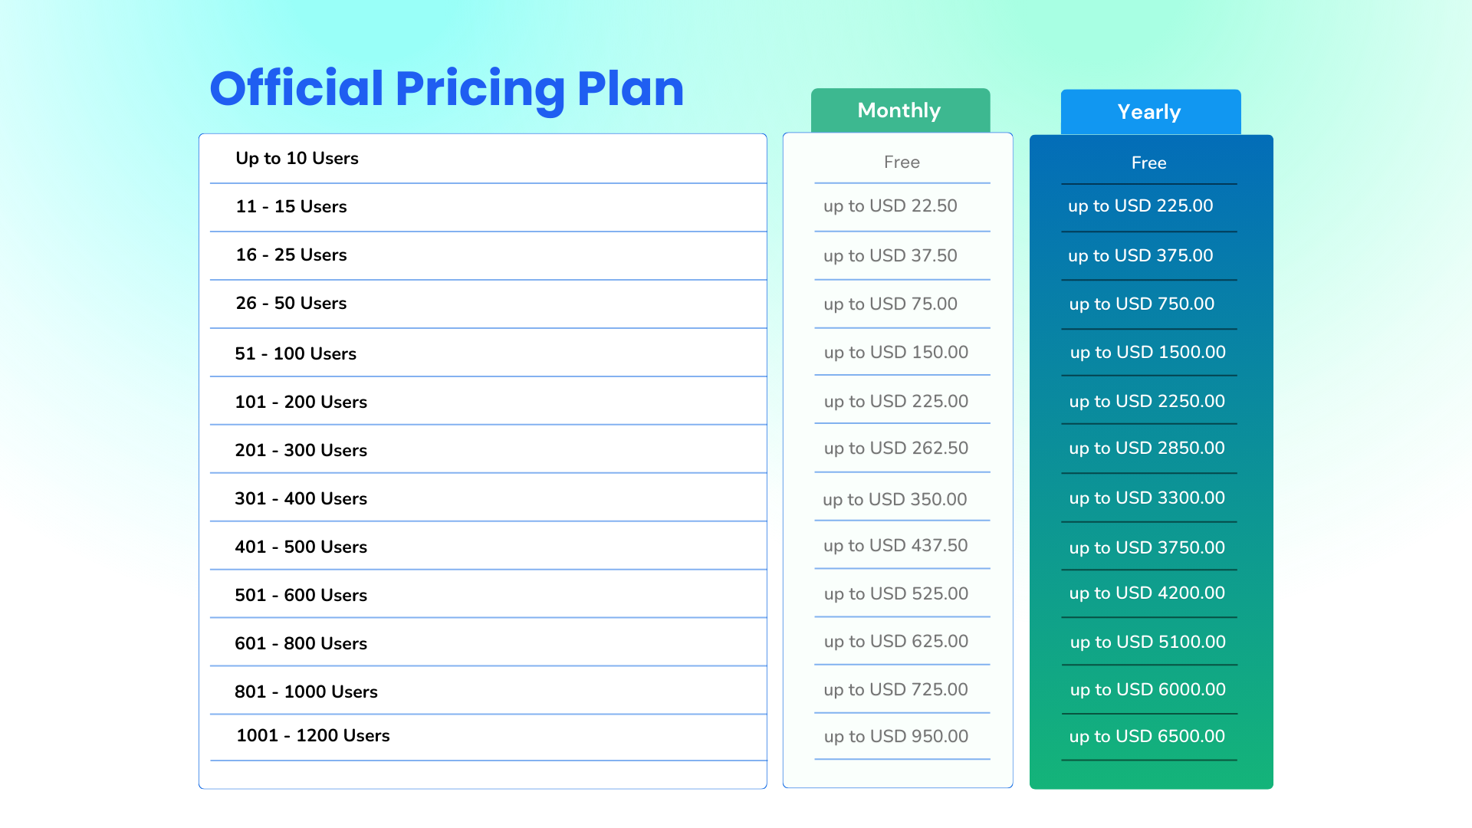Select yearly price up to USD 375.00
Viewport: 1472px width, 828px height.
1141,256
